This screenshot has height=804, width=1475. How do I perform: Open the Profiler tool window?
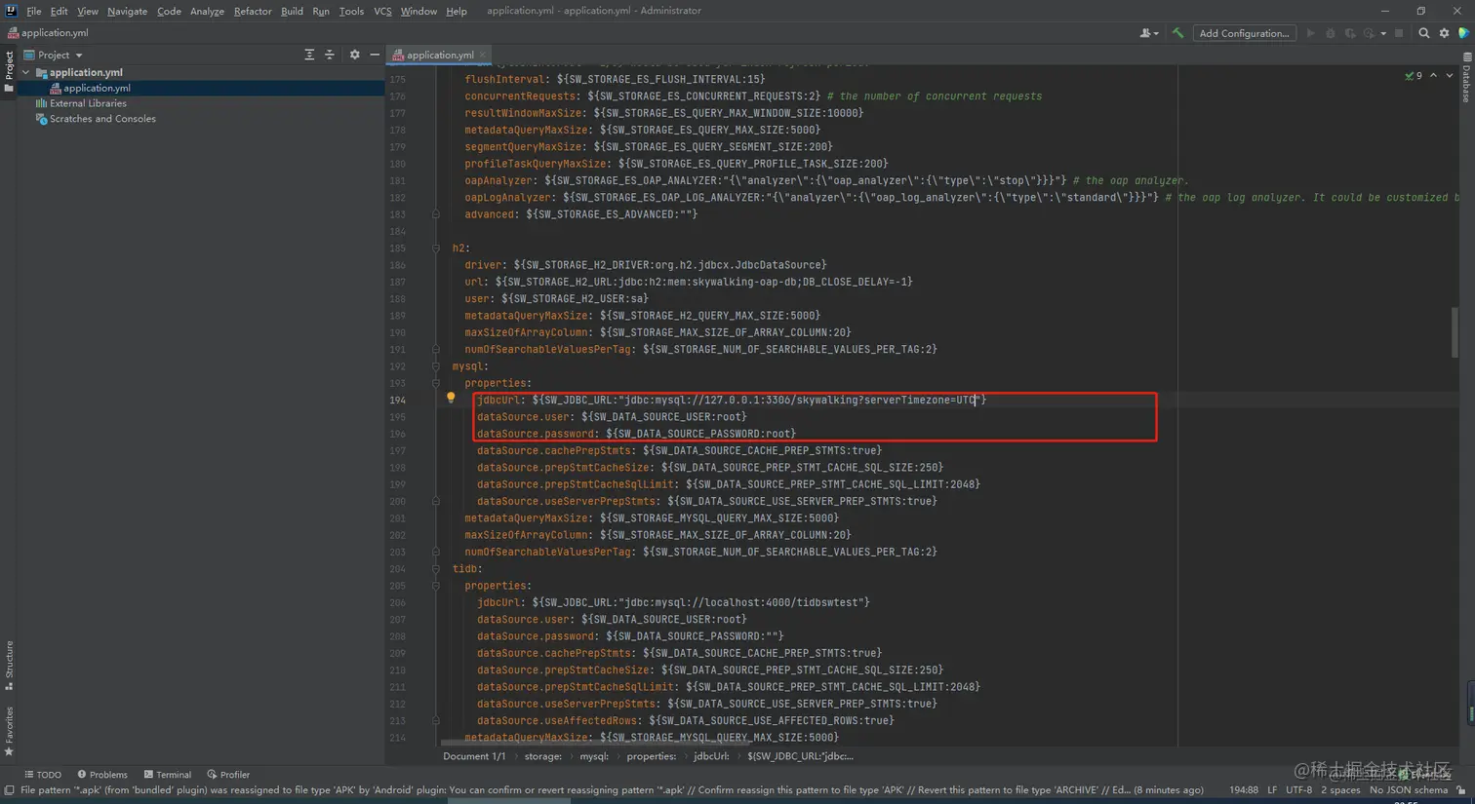(x=228, y=775)
